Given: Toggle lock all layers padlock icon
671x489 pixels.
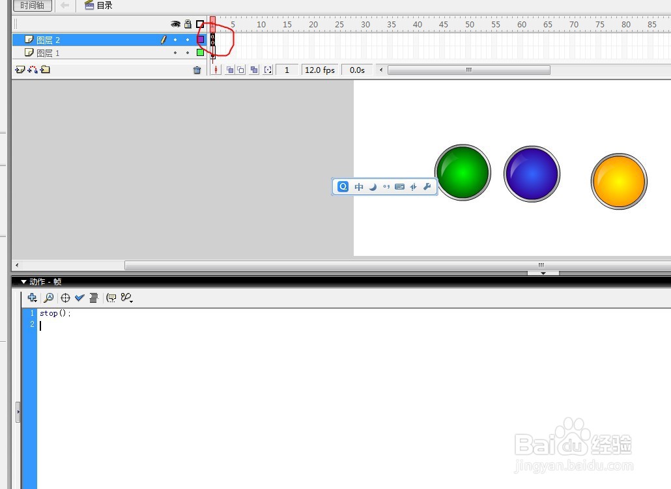Looking at the screenshot, I should (188, 24).
